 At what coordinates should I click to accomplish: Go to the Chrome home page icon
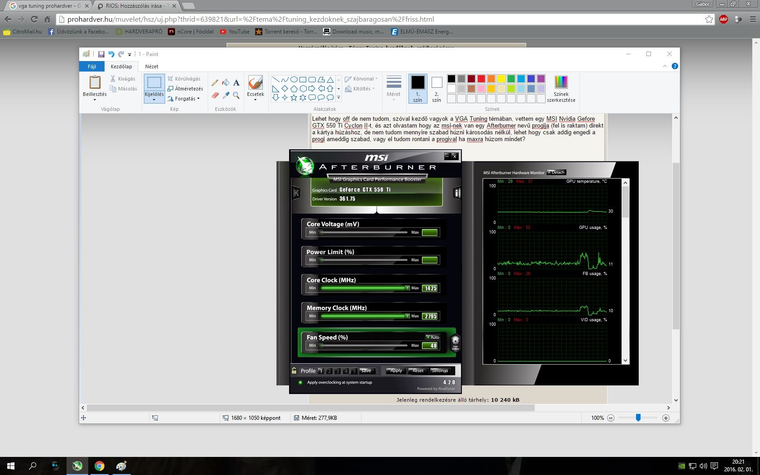pyautogui.click(x=47, y=19)
